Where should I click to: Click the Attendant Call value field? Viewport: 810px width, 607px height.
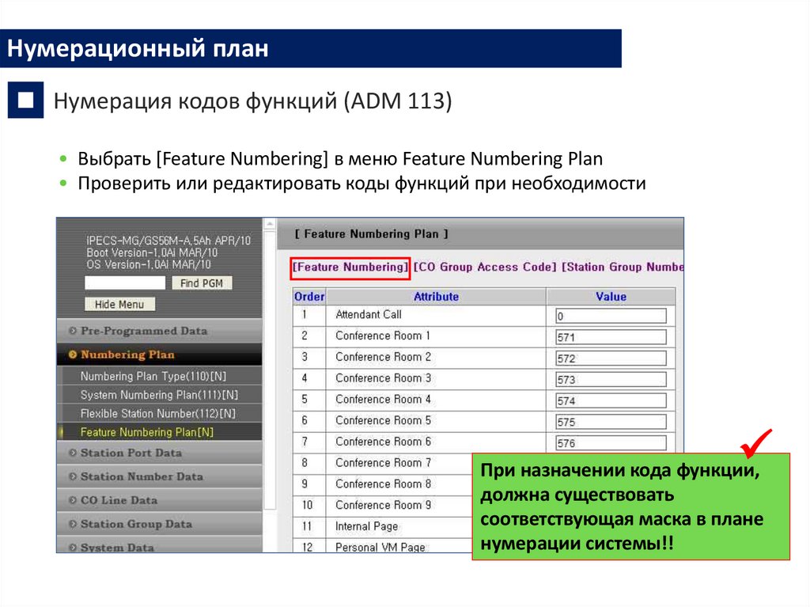(611, 316)
